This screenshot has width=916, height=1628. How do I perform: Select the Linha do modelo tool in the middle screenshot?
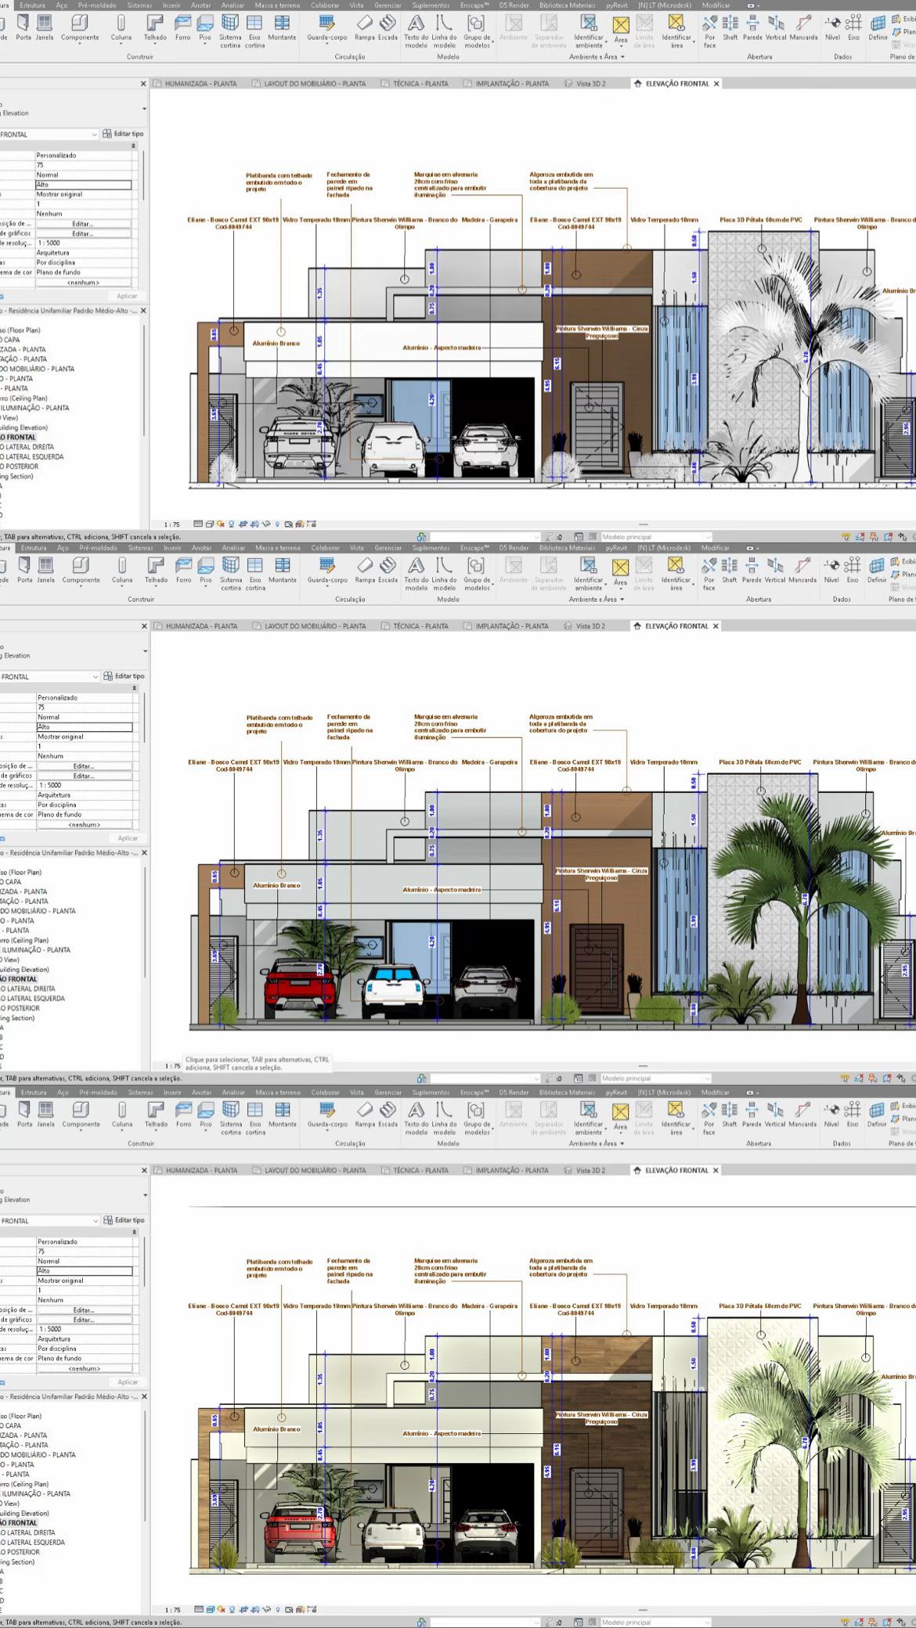click(444, 574)
